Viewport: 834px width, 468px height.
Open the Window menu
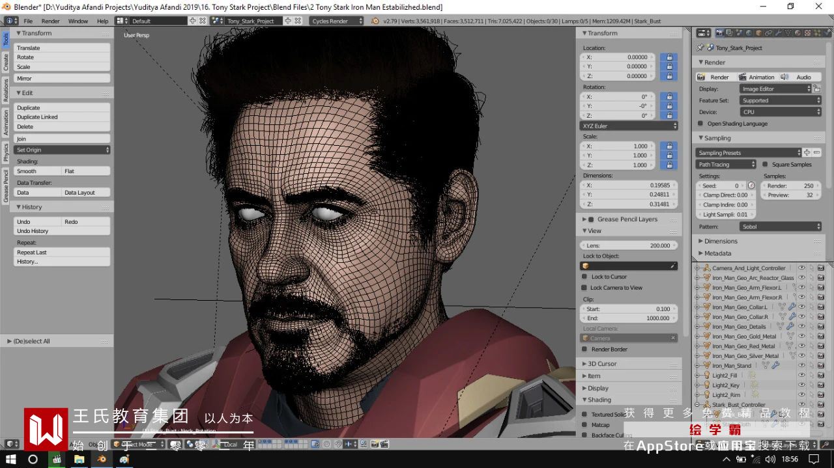click(x=78, y=21)
